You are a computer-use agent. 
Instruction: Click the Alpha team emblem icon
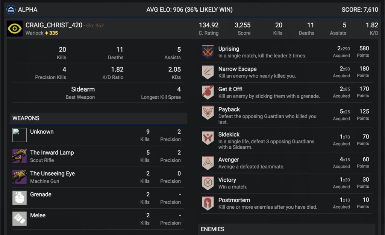tap(11, 9)
